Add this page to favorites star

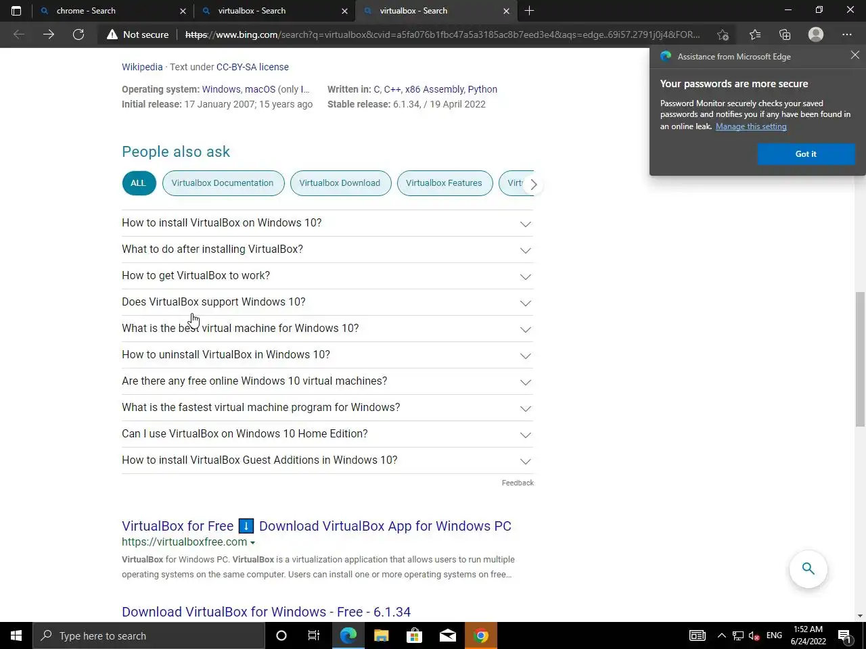(x=723, y=34)
